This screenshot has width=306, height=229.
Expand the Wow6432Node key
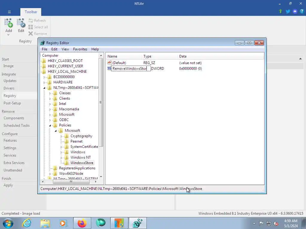tap(50, 174)
